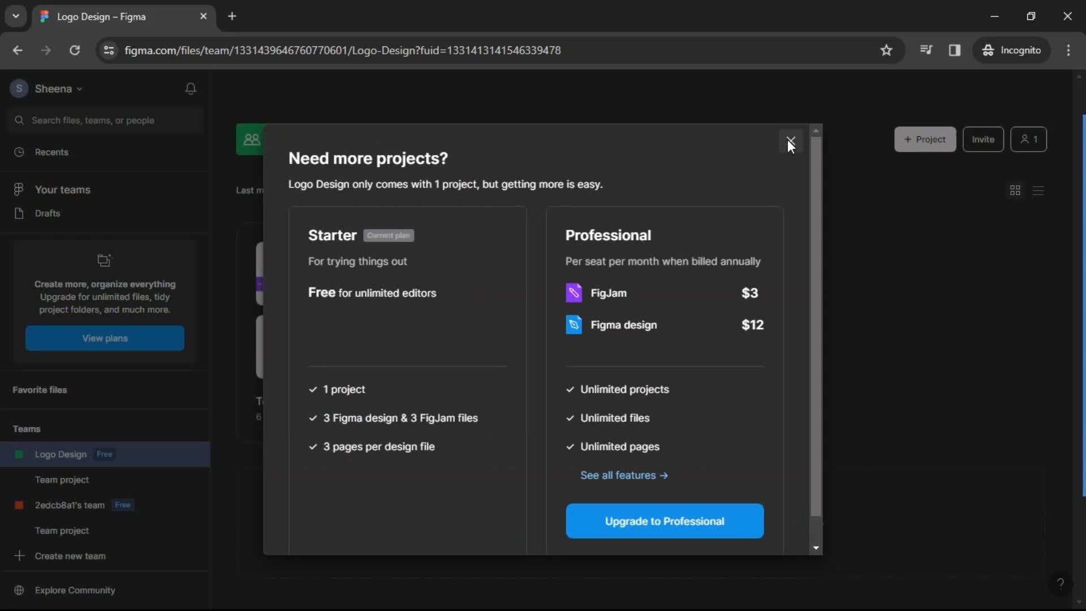Image resolution: width=1086 pixels, height=611 pixels.
Task: Click the Figma design product icon
Action: tap(574, 325)
